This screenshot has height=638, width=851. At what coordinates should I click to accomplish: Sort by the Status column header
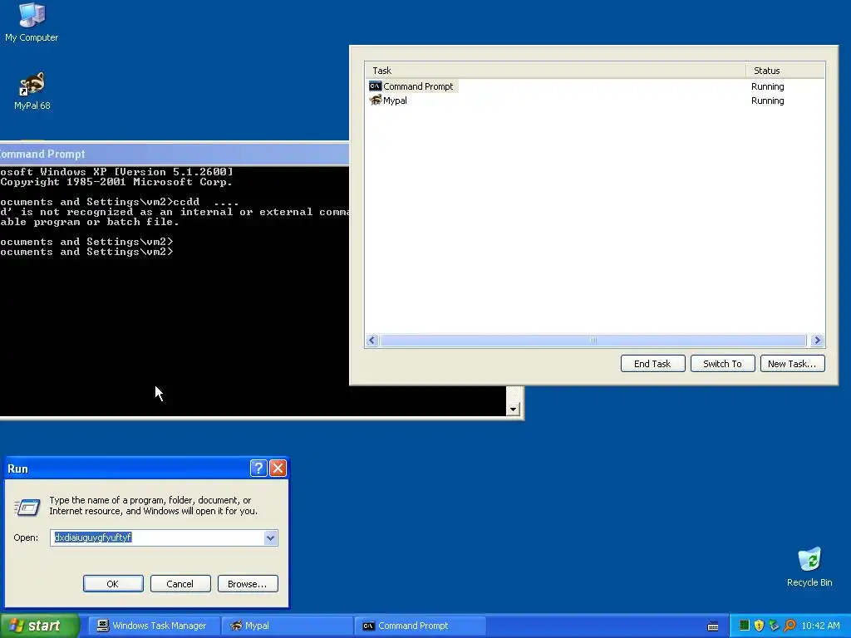785,71
